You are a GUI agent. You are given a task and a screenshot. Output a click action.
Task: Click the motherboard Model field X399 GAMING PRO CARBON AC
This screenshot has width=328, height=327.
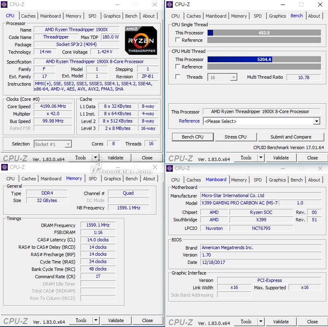point(239,203)
